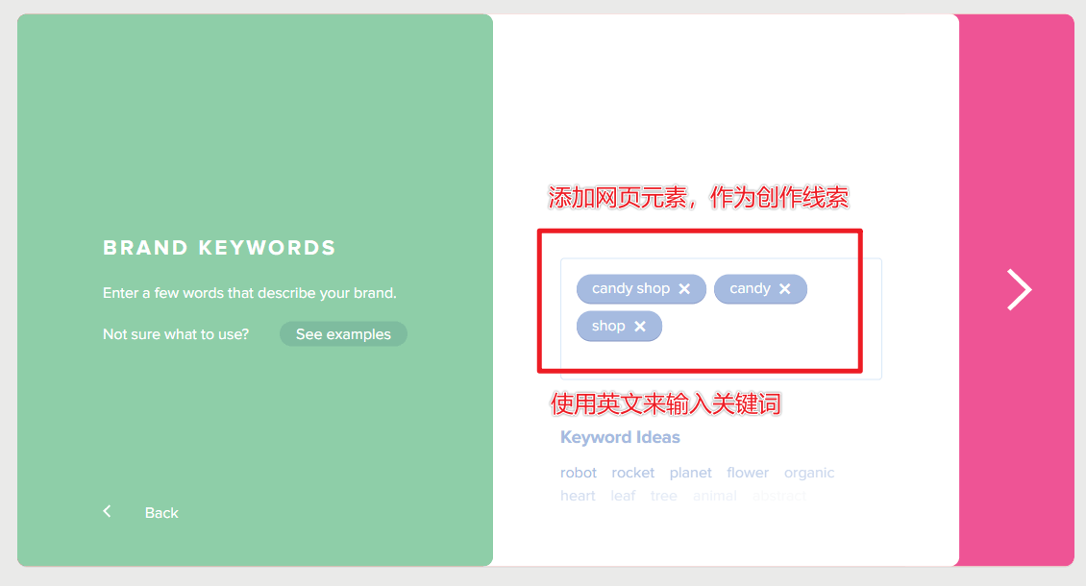Add the "organic" keyword idea
Viewport: 1086px width, 586px height.
809,472
